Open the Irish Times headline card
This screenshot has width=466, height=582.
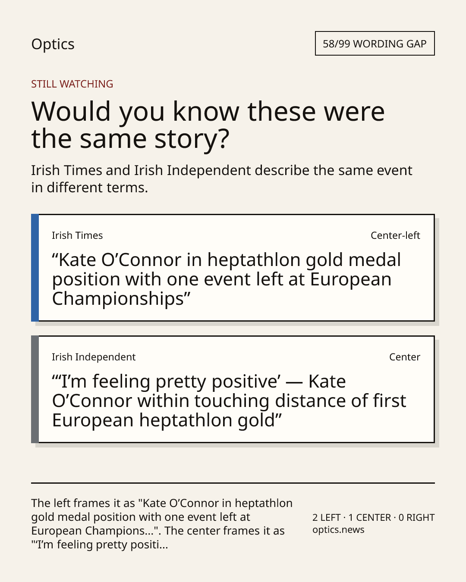click(233, 268)
